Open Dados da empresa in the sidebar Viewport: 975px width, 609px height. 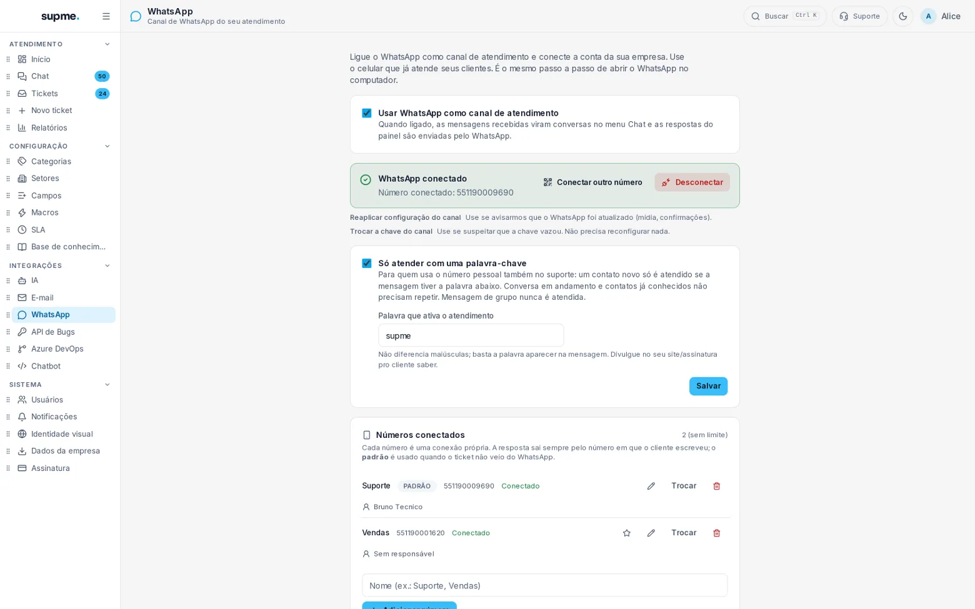(x=64, y=451)
